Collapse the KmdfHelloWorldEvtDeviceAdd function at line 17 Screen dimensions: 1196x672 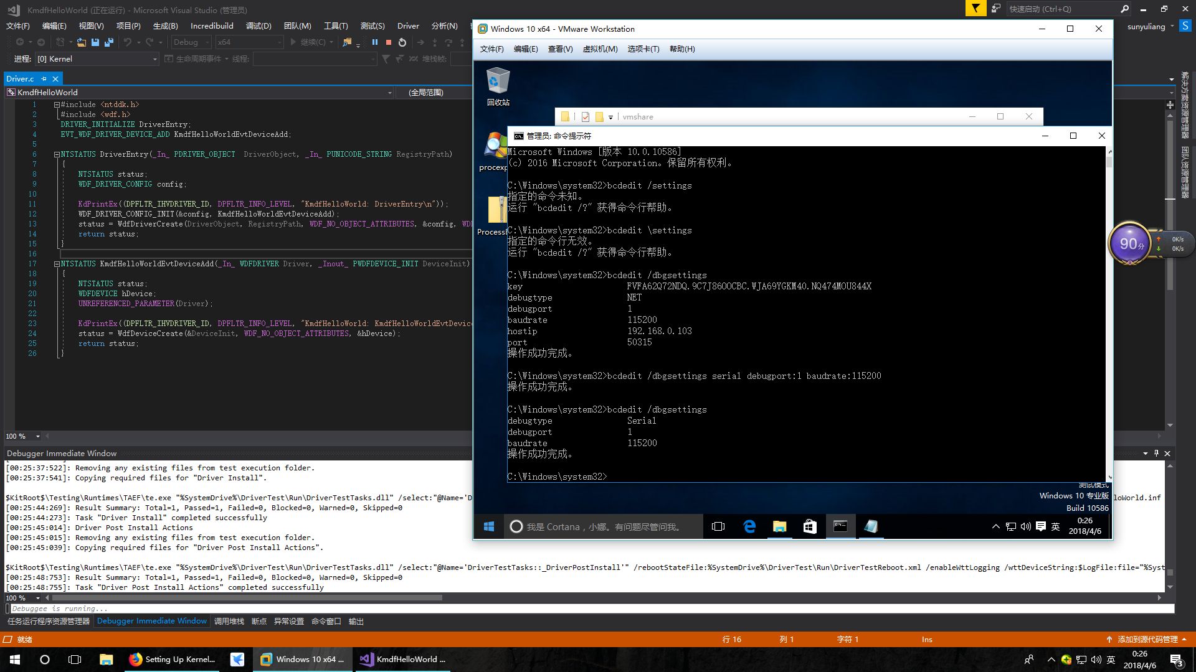tap(57, 264)
